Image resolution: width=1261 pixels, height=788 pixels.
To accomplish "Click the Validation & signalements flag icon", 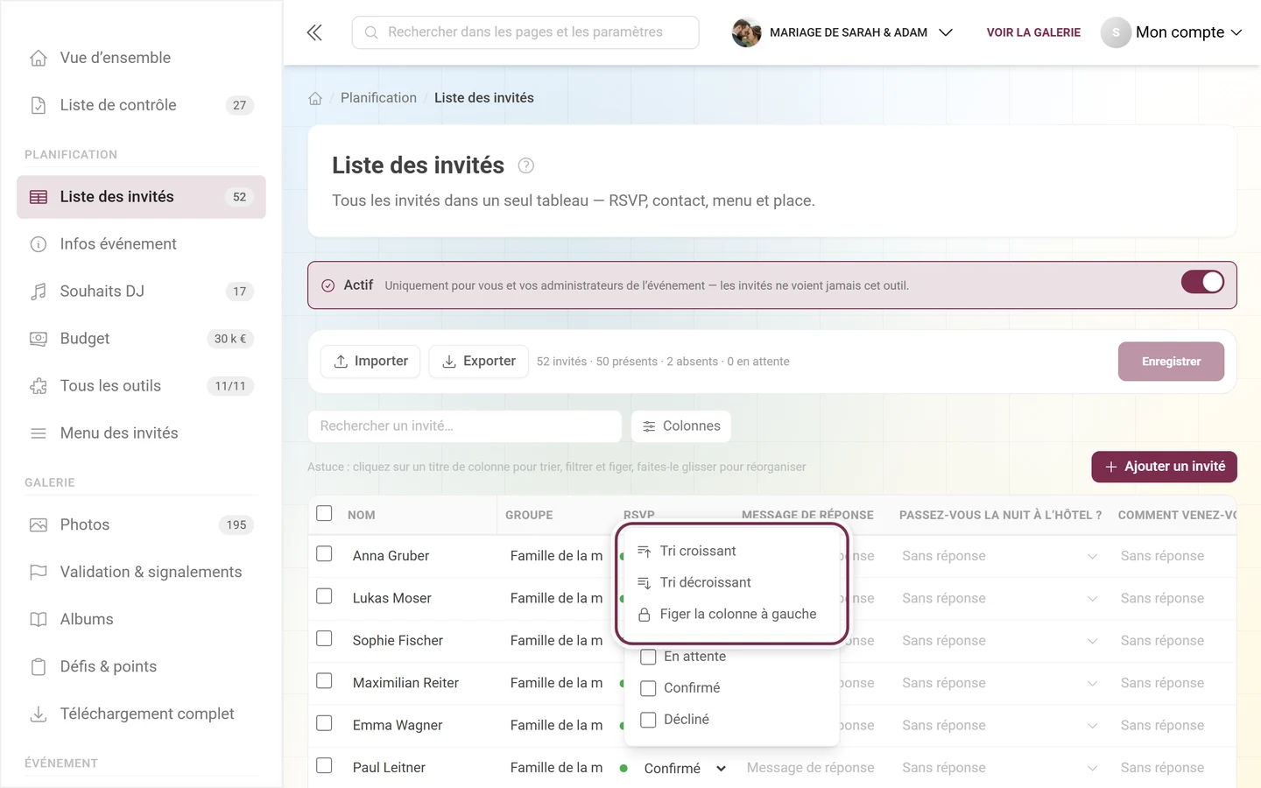I will pyautogui.click(x=39, y=573).
